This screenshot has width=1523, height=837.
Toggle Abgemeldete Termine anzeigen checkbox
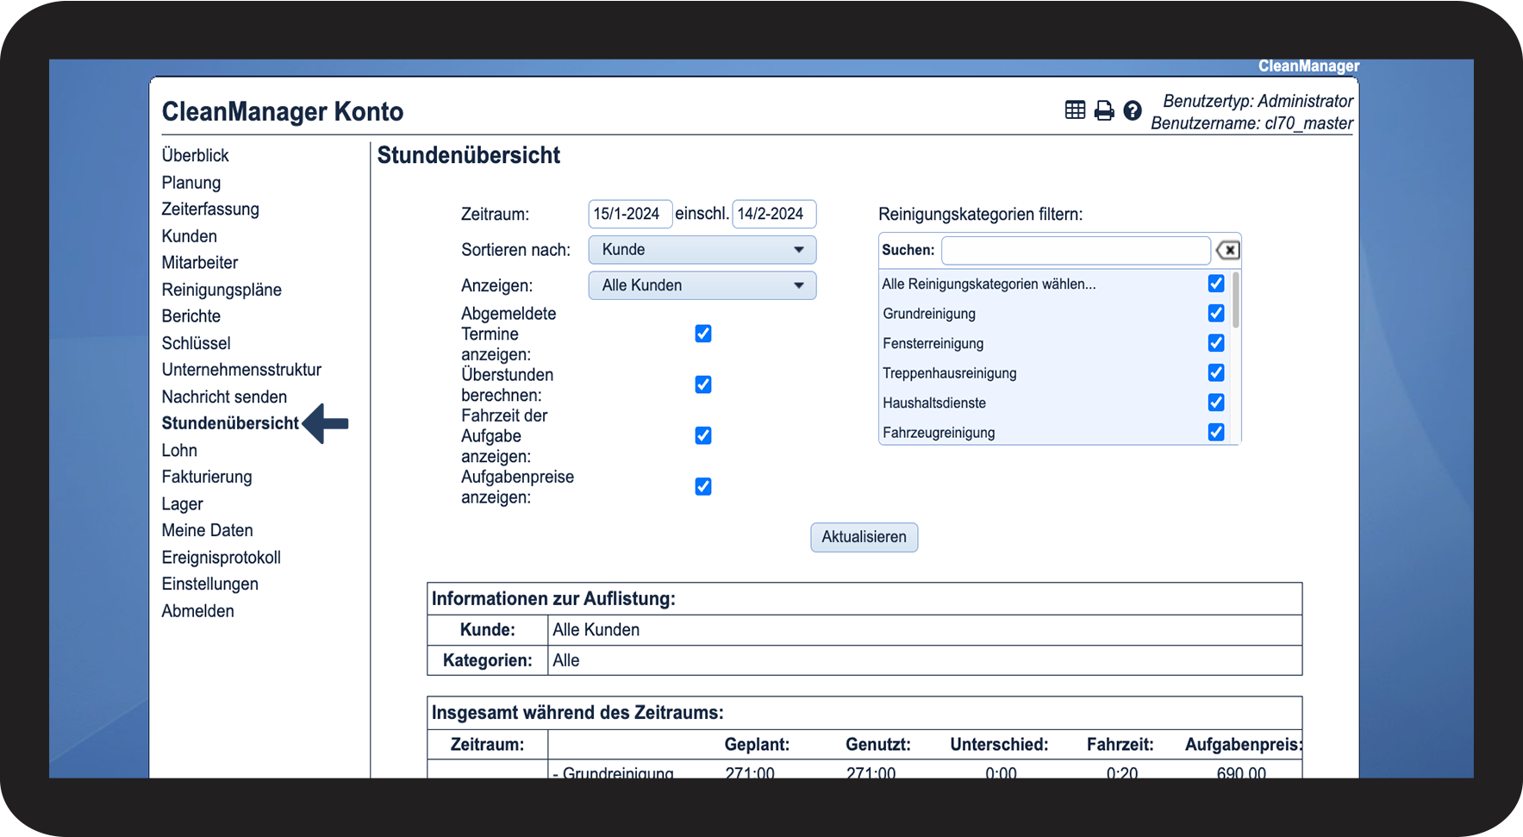[x=703, y=334]
